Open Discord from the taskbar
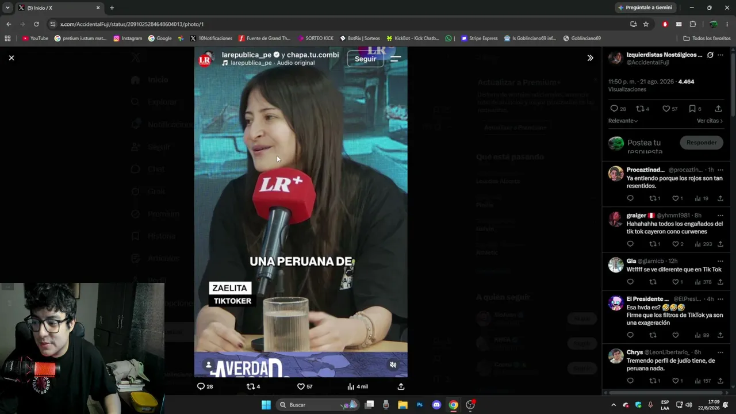Image resolution: width=736 pixels, height=414 pixels. [436, 405]
